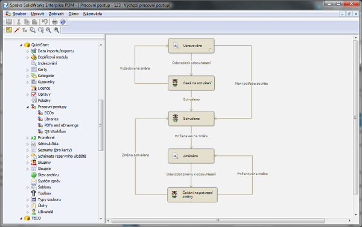Click the Undo toolbar icon

coord(45,22)
